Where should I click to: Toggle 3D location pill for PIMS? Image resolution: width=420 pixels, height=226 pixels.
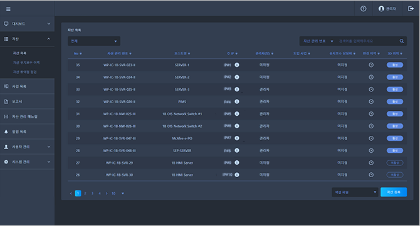click(394, 101)
